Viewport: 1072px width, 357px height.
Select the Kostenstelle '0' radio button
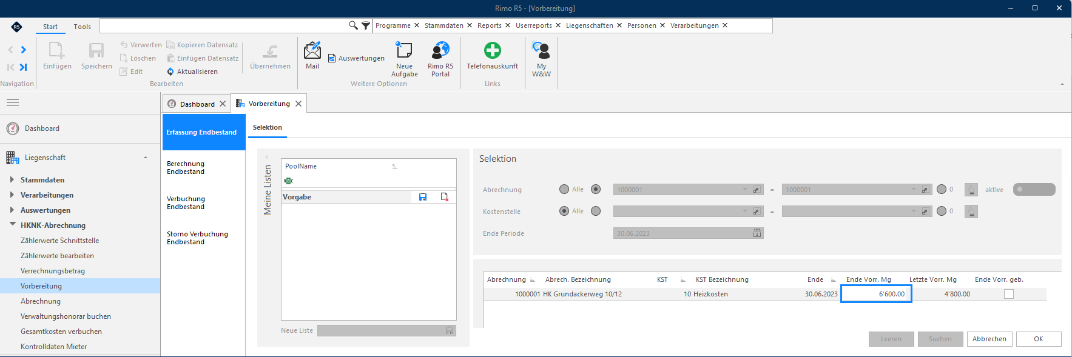[x=942, y=211]
